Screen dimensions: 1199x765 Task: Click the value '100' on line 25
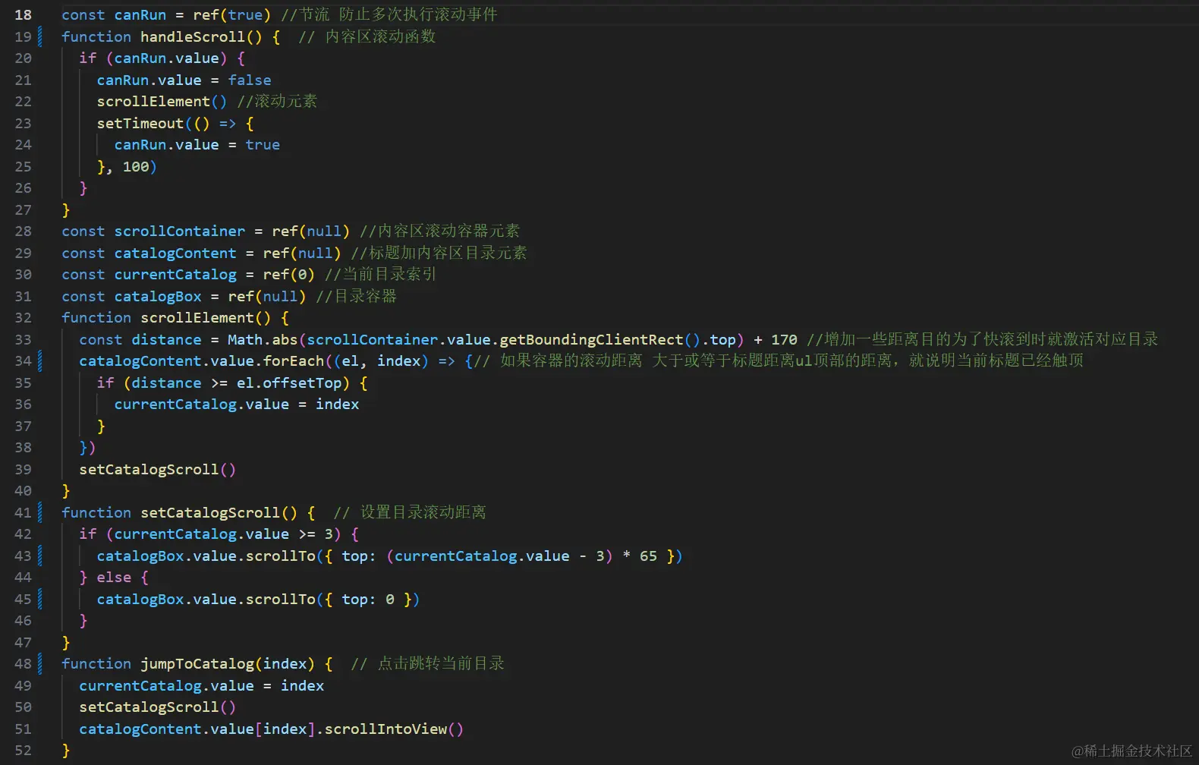tap(136, 166)
